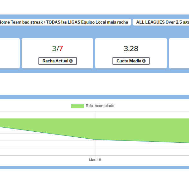This screenshot has height=172, width=189.
Task: Click the red 7 in the streak value
Action: (61, 49)
